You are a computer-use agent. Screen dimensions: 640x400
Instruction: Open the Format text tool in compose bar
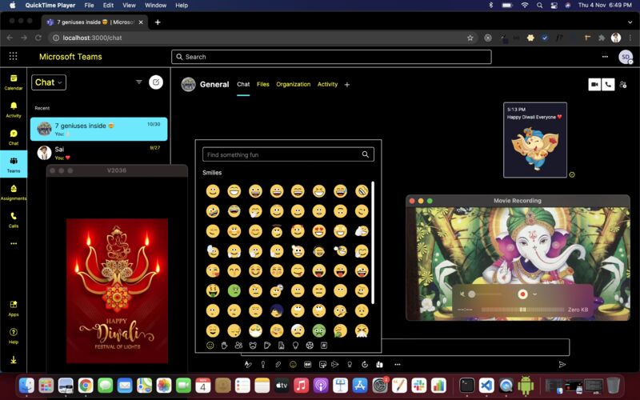(248, 365)
